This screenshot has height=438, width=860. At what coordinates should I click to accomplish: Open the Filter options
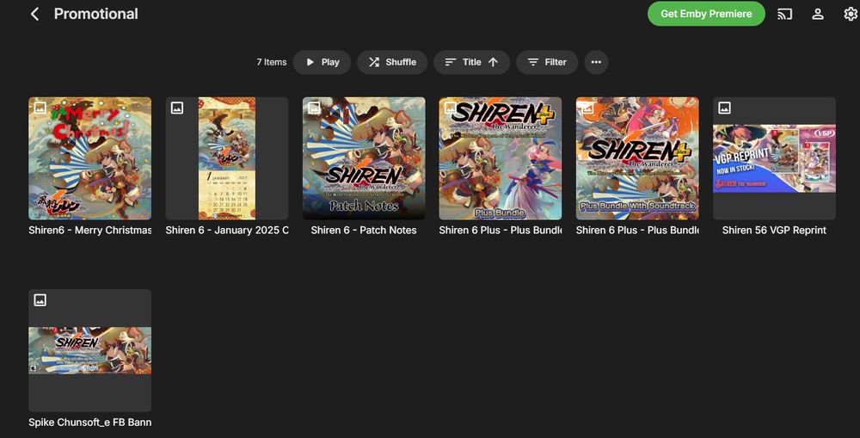(x=547, y=62)
